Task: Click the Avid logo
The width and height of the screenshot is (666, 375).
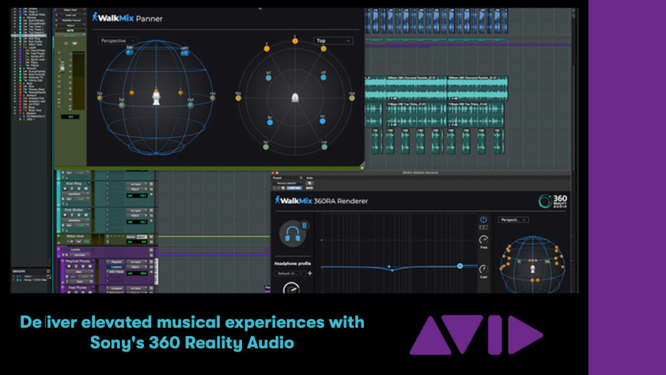Action: (475, 335)
